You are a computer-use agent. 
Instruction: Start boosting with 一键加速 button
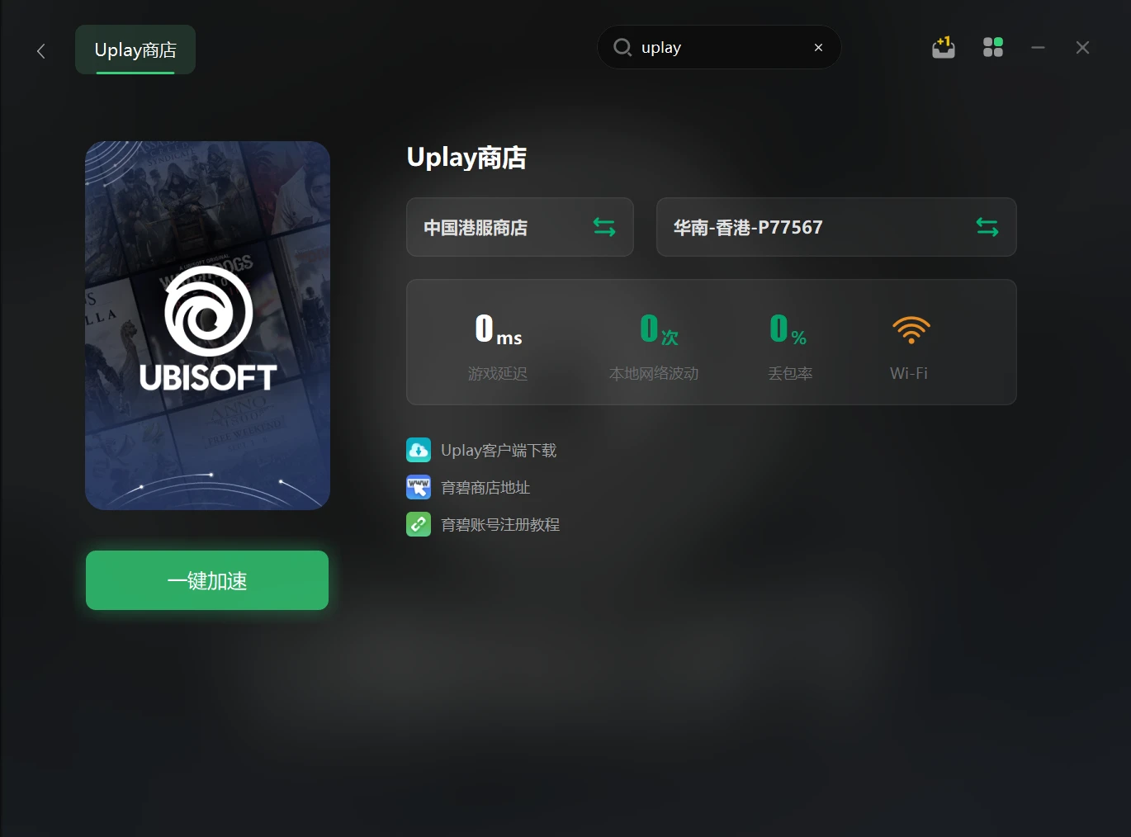[207, 580]
